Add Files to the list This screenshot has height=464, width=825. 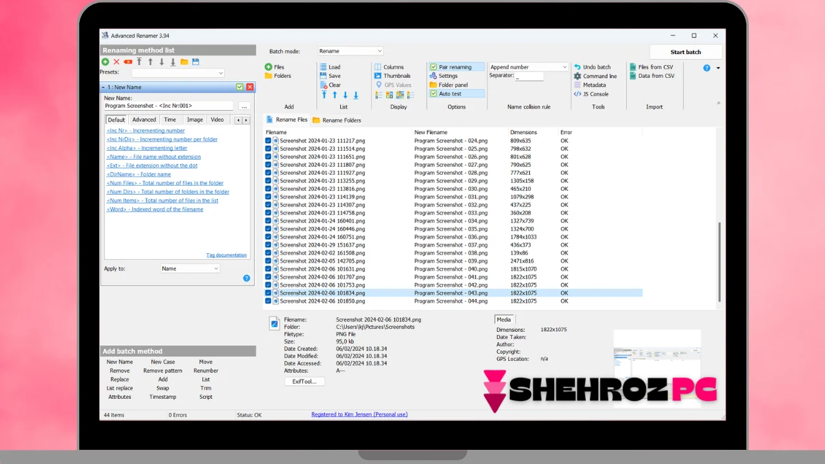pos(275,67)
